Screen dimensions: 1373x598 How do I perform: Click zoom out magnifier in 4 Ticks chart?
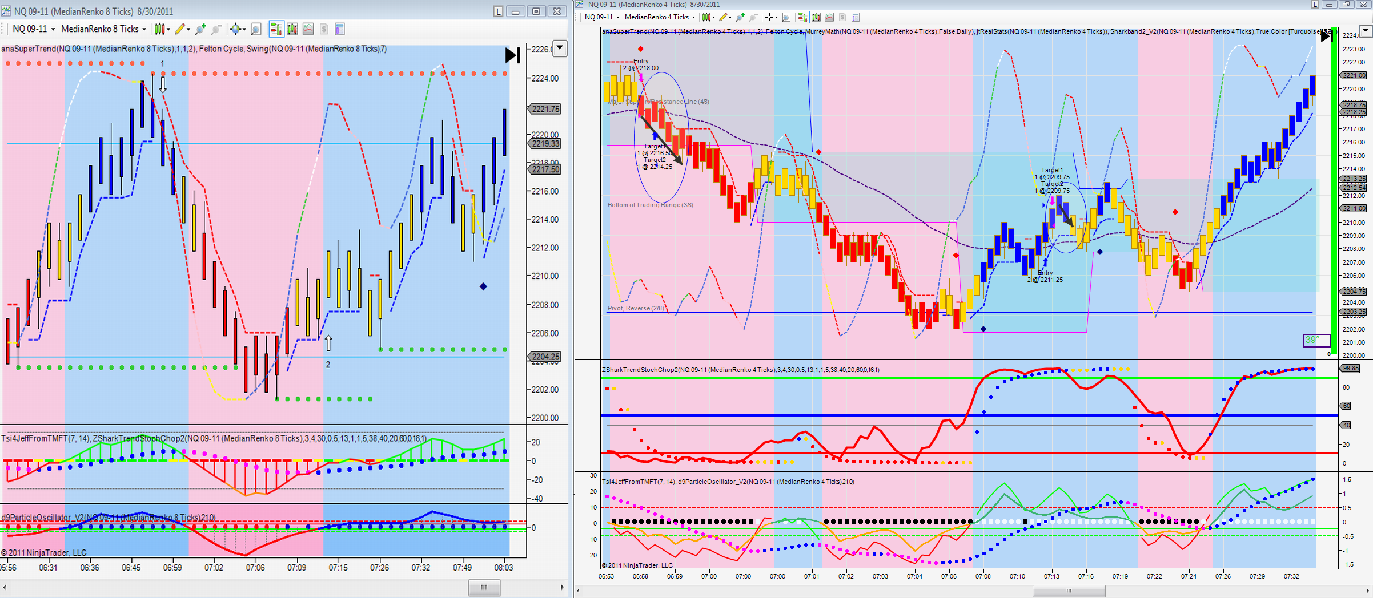point(753,17)
